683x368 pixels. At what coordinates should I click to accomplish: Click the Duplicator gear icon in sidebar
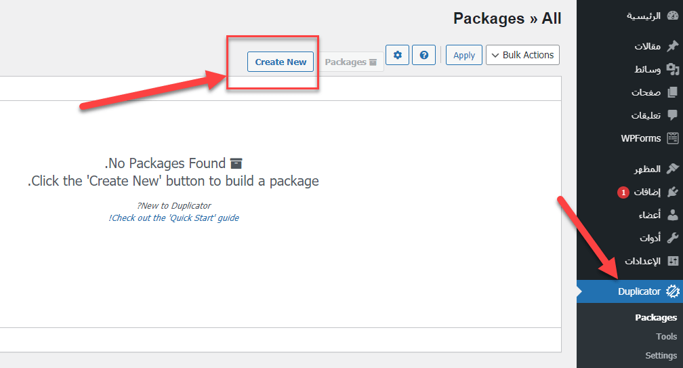(672, 291)
